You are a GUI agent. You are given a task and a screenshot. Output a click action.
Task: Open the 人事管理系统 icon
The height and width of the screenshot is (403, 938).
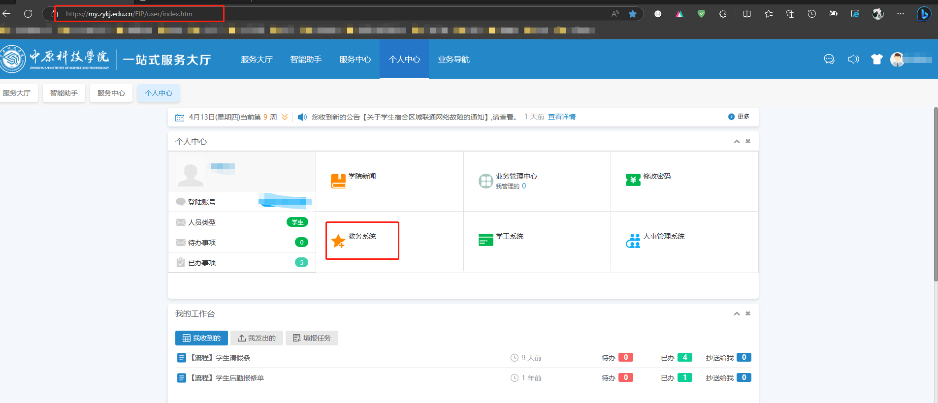[633, 241]
